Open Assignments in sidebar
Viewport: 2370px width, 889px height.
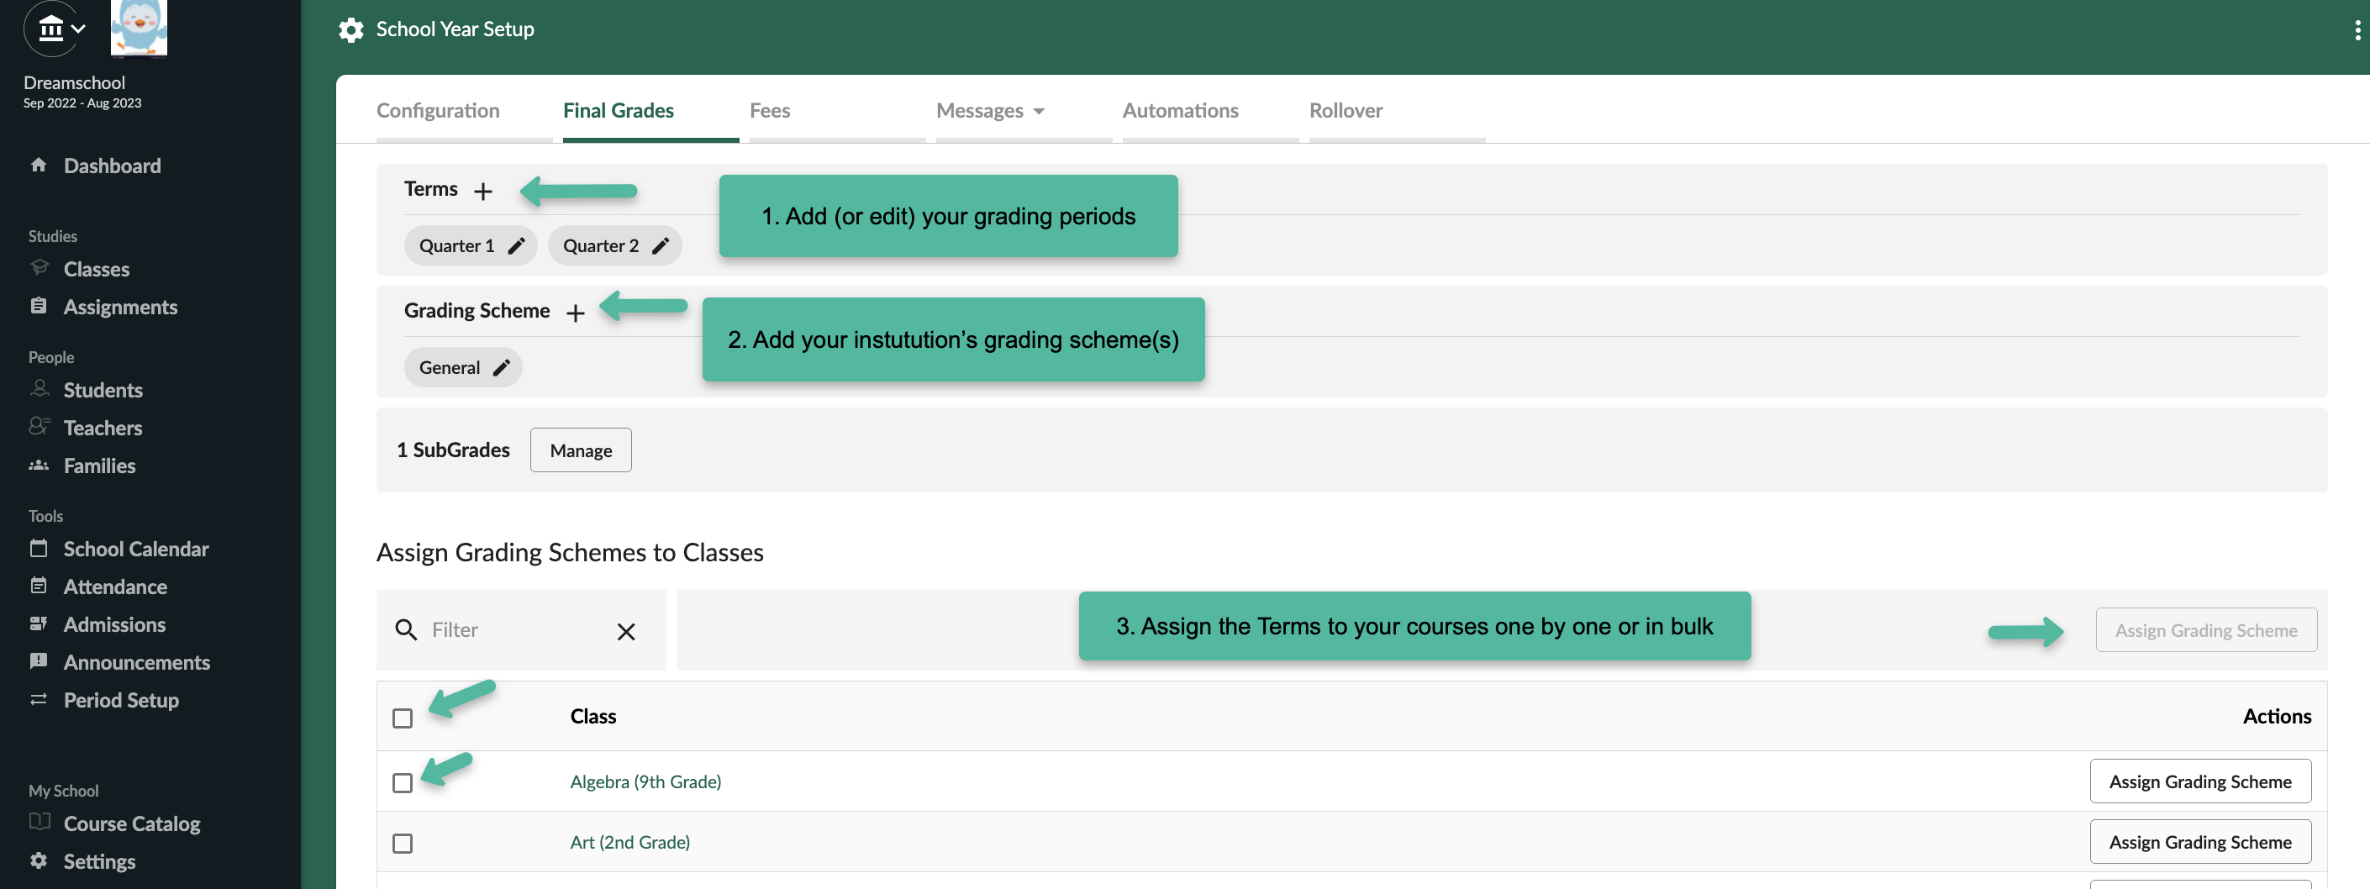point(120,307)
